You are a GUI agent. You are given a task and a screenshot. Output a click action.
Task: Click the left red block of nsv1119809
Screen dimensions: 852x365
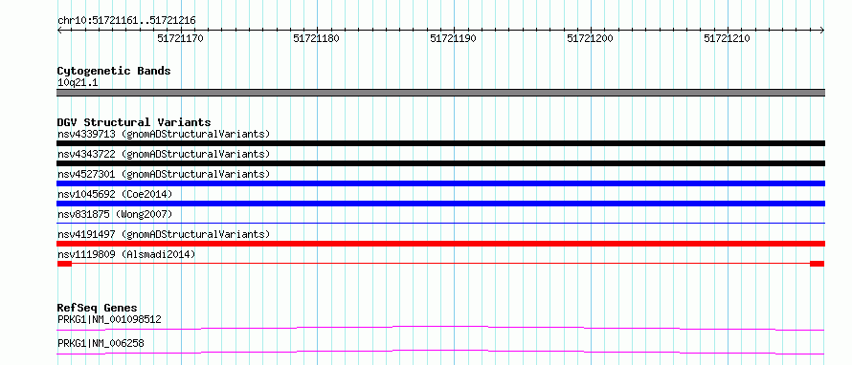[64, 264]
